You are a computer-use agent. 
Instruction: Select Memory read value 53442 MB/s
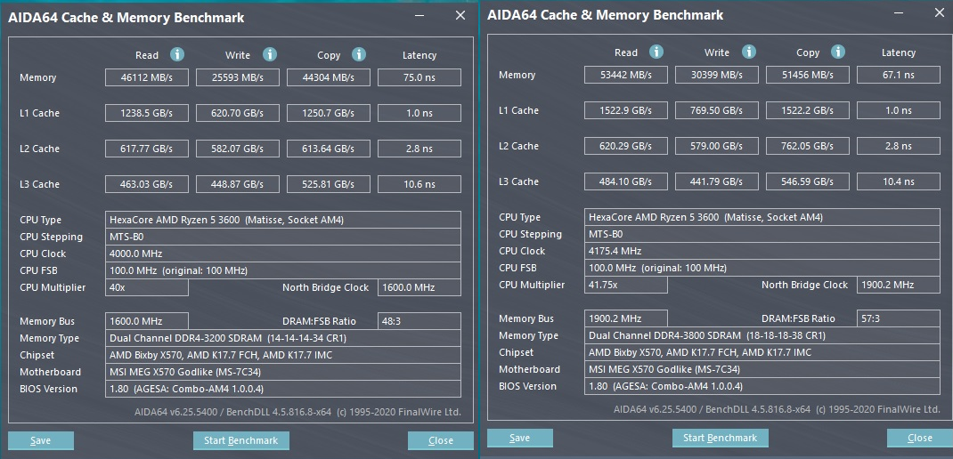click(626, 76)
